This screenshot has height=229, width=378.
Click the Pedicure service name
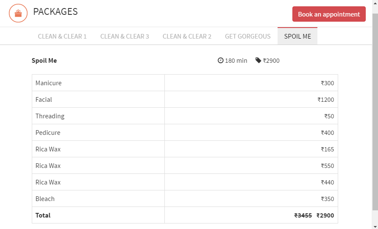[48, 133]
